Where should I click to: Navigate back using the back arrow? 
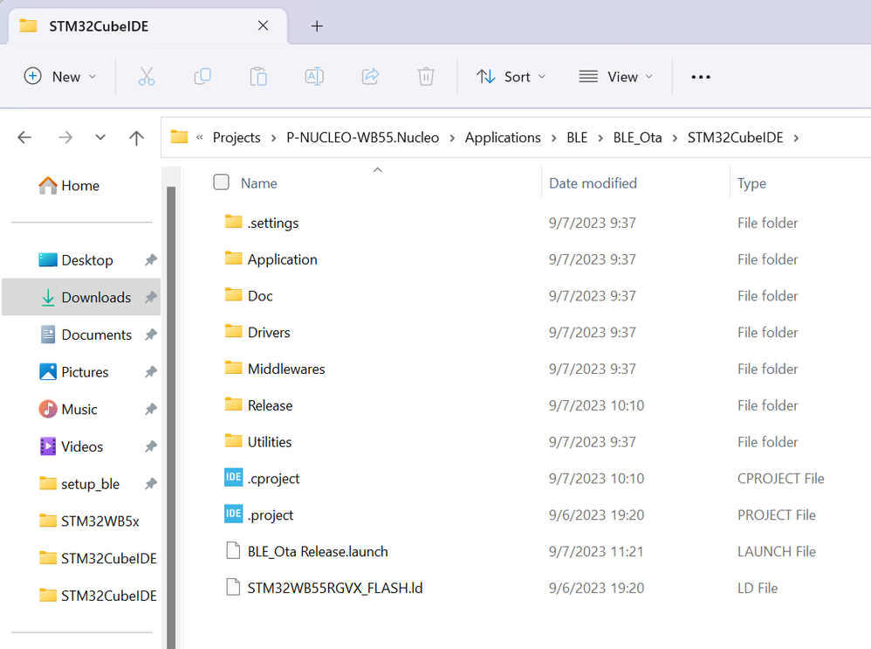pyautogui.click(x=24, y=137)
